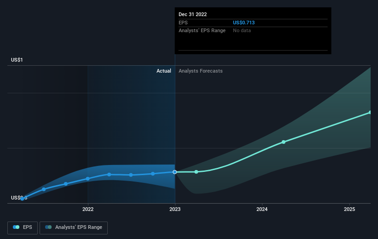Screen dimensions: 378x239
Task: Click the Analysts Forecasts label
Action: tap(201, 71)
